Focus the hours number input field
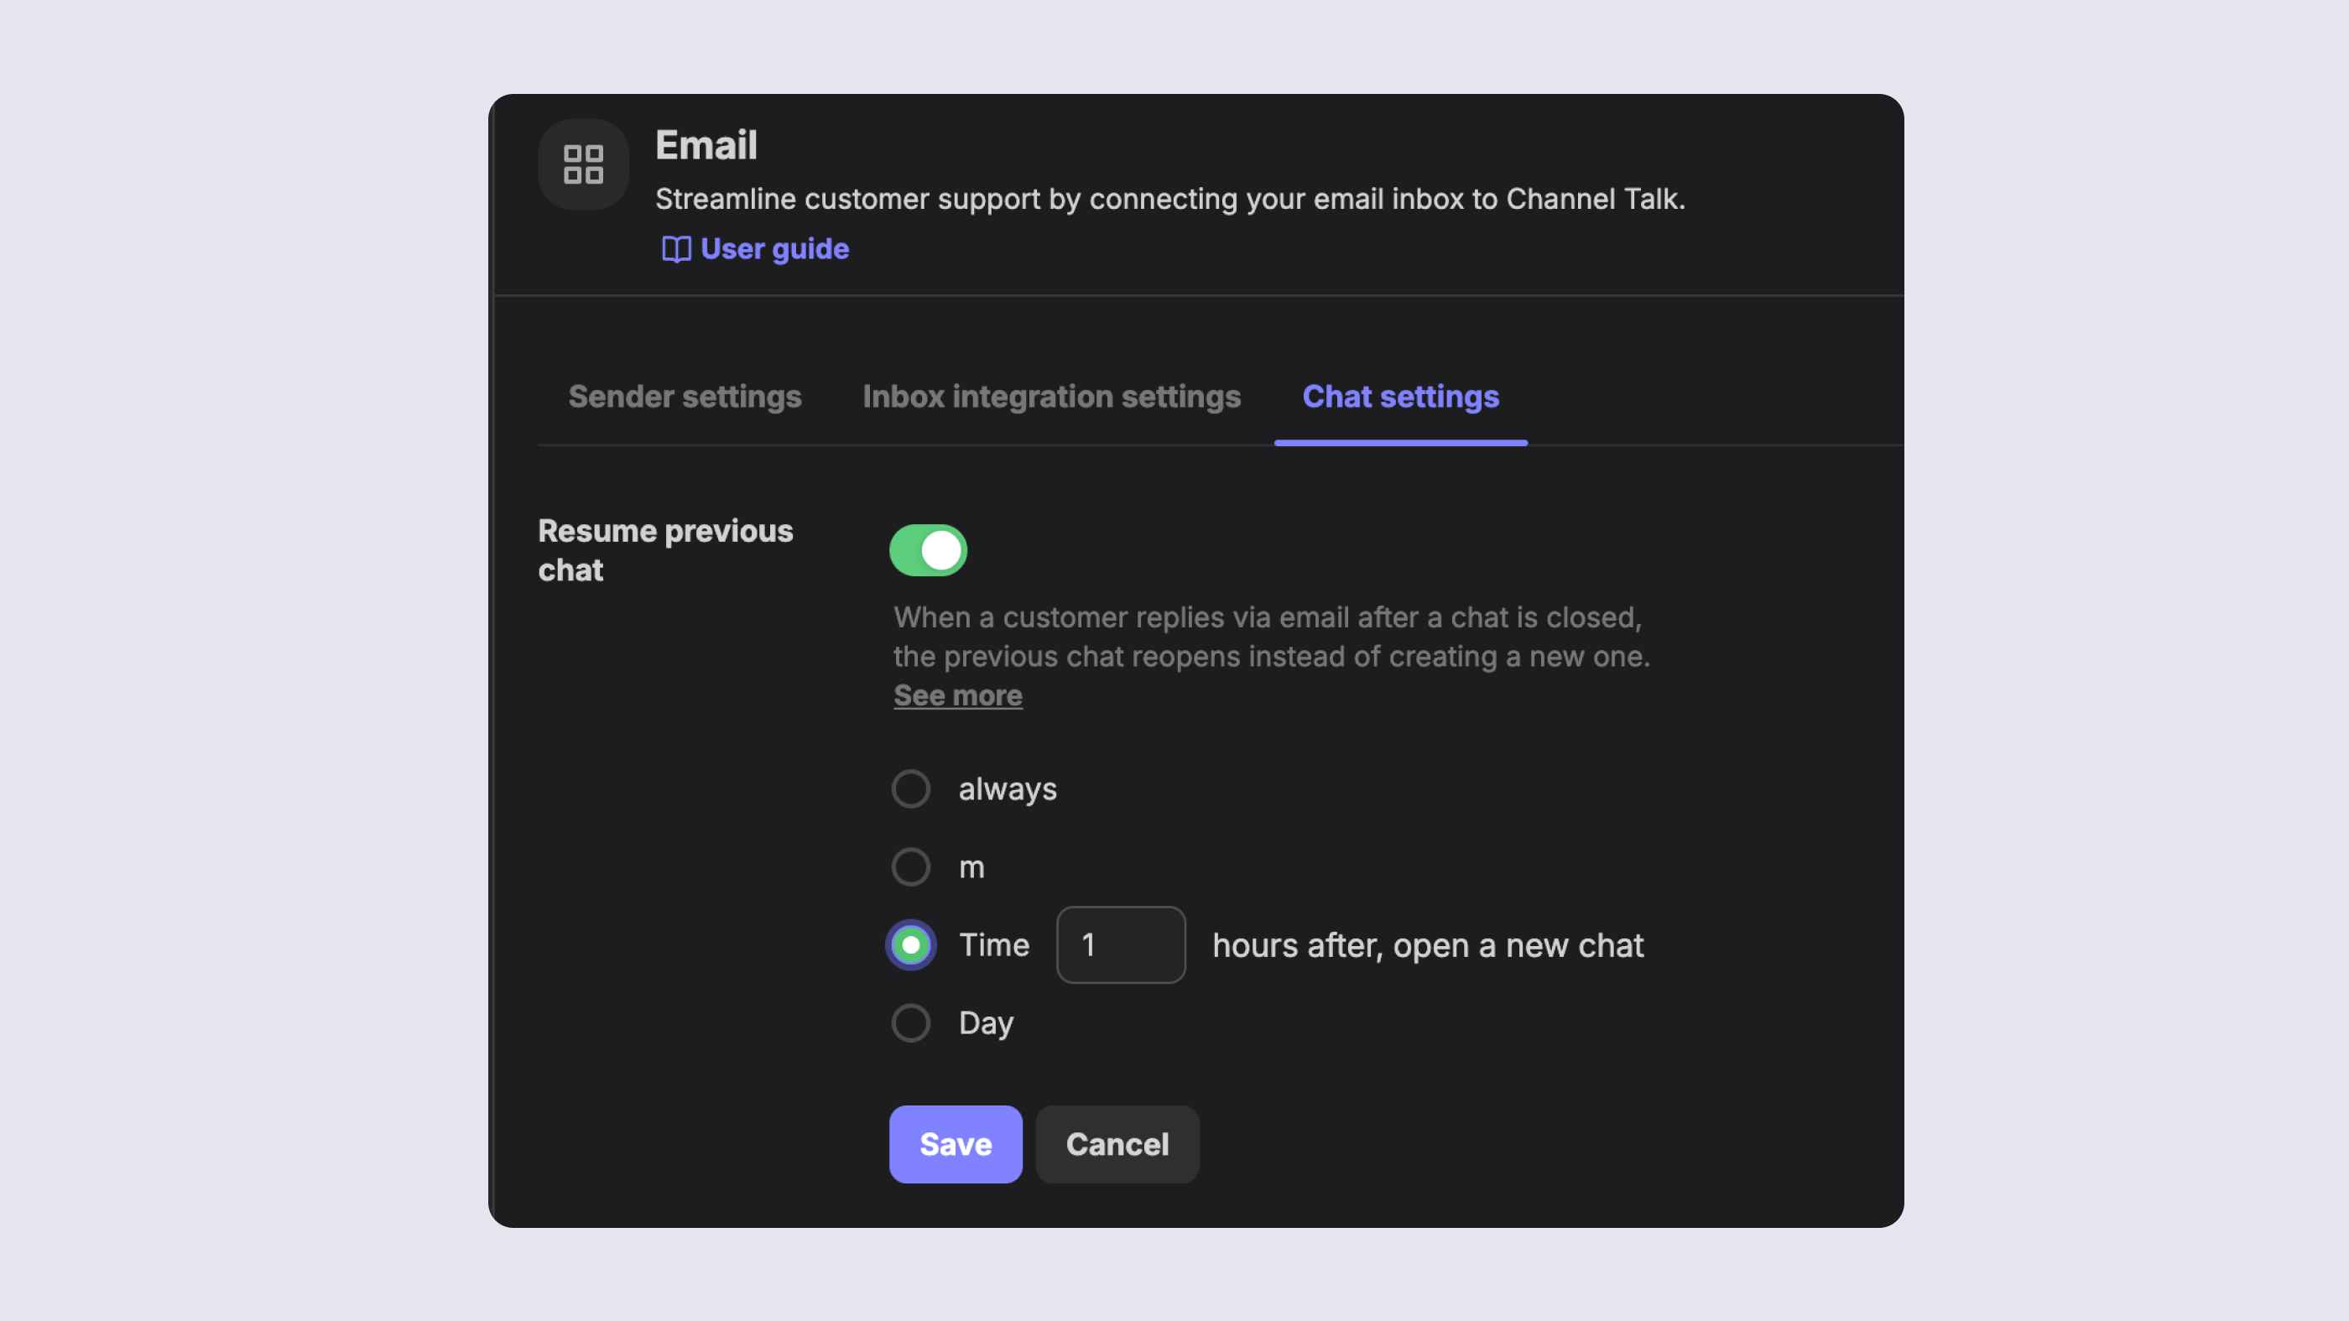The height and width of the screenshot is (1321, 2349). (x=1121, y=944)
